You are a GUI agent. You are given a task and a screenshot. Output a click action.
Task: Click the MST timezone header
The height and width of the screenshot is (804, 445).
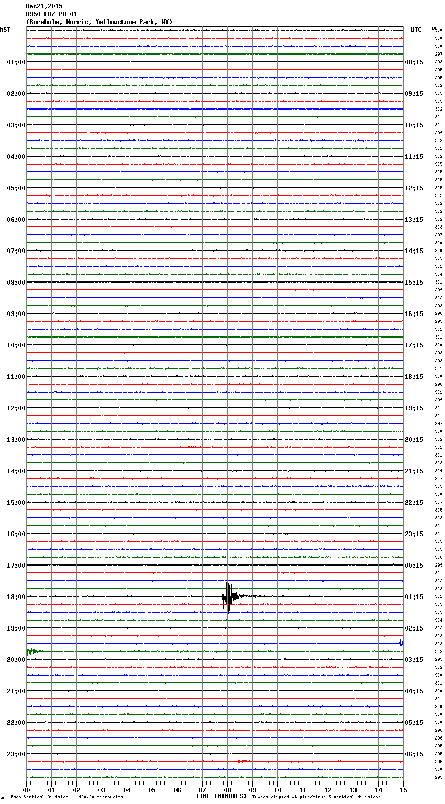5,30
